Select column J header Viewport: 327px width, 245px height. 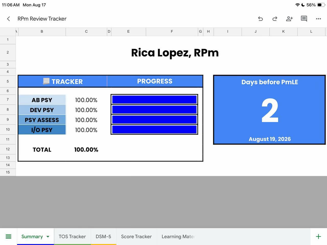tap(255, 31)
